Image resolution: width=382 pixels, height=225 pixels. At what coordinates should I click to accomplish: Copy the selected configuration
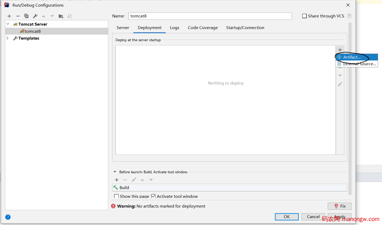tap(26, 16)
